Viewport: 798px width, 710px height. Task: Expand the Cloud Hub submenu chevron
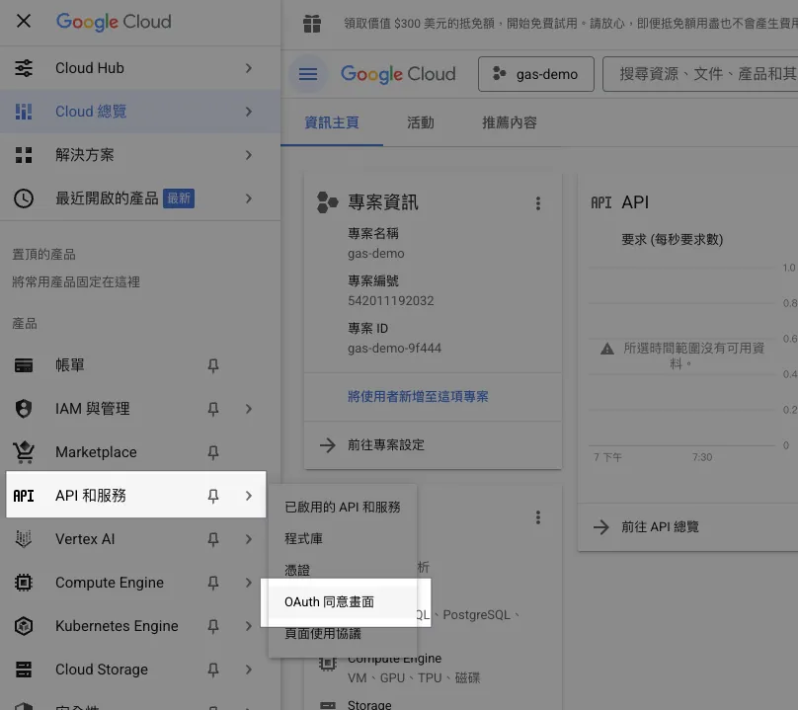point(249,68)
